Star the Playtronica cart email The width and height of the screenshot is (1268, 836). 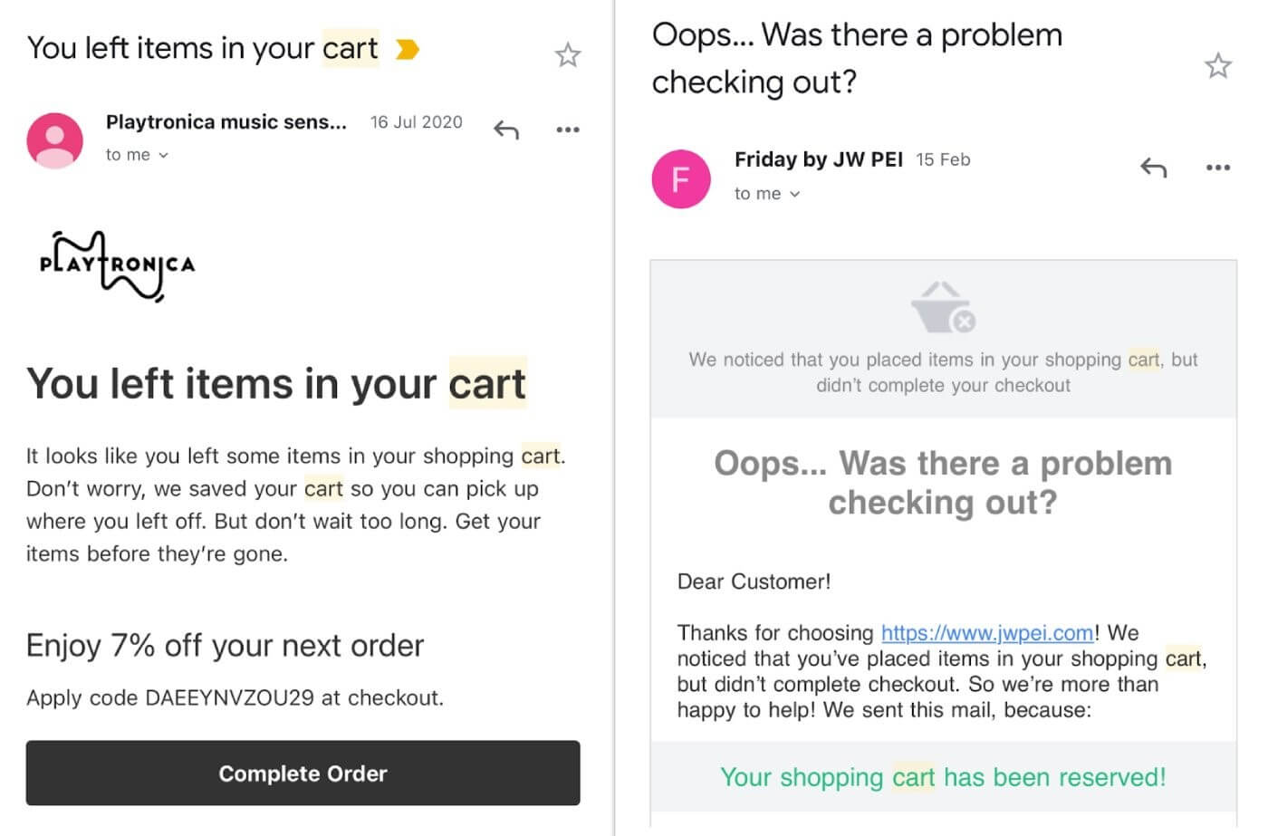click(x=568, y=55)
